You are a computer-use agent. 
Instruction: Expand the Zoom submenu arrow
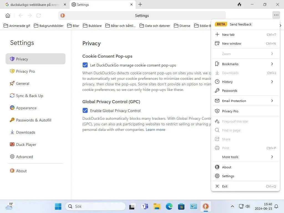coord(272,54)
